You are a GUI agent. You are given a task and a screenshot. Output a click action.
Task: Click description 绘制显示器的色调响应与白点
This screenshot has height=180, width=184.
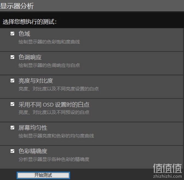point(49,65)
